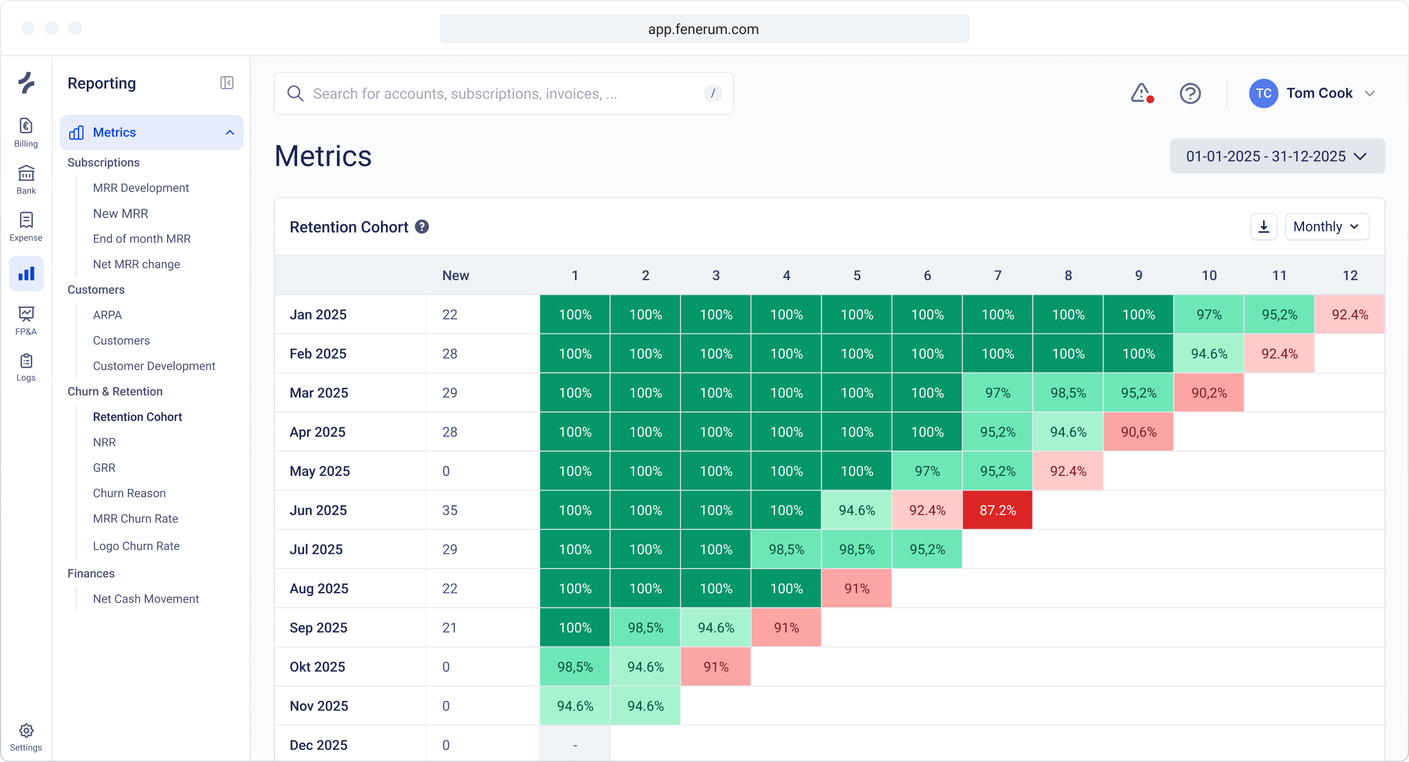Viewport: 1409px width, 762px height.
Task: Download the Retention Cohort data
Action: (1263, 226)
